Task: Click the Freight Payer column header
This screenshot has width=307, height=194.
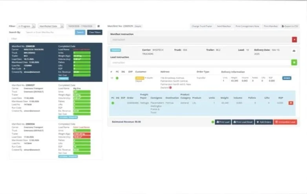Action: [x=144, y=96]
